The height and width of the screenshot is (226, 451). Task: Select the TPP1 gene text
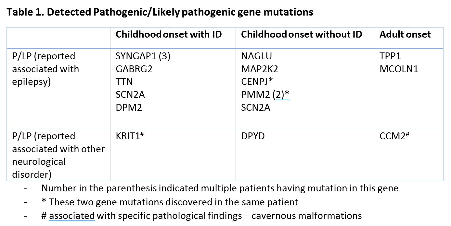(x=390, y=56)
